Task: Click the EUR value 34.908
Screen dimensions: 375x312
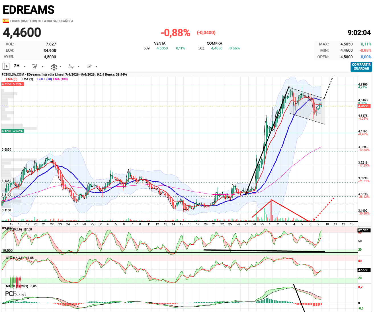Action: [x=50, y=51]
